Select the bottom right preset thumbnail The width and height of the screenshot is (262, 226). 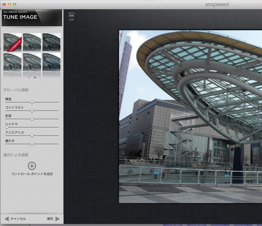[52, 62]
